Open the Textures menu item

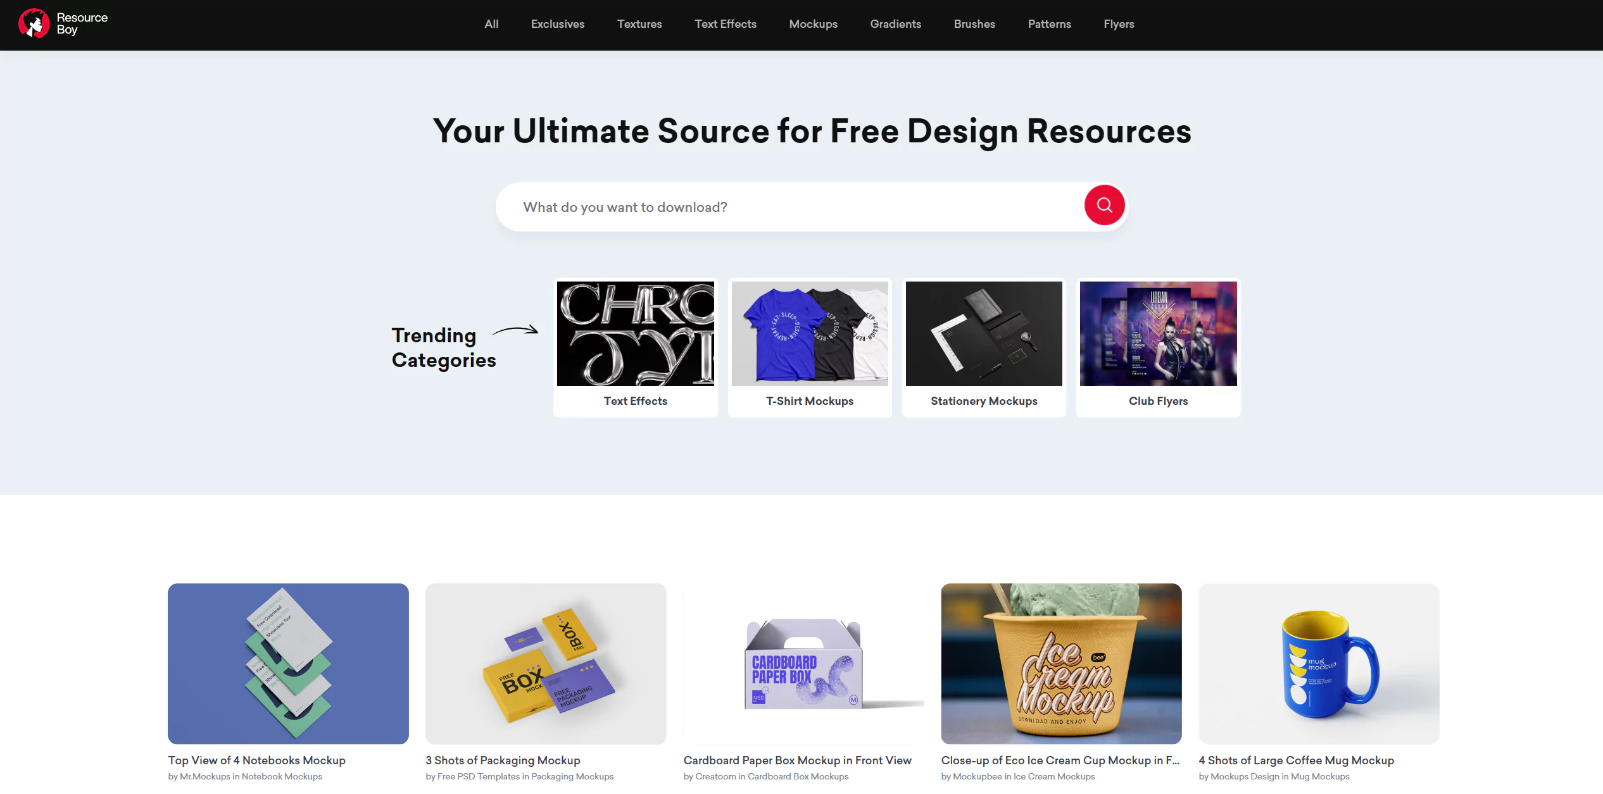pyautogui.click(x=639, y=24)
